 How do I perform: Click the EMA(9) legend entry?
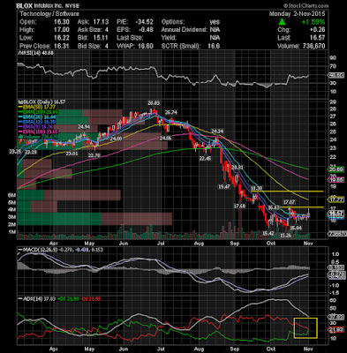pos(36,127)
